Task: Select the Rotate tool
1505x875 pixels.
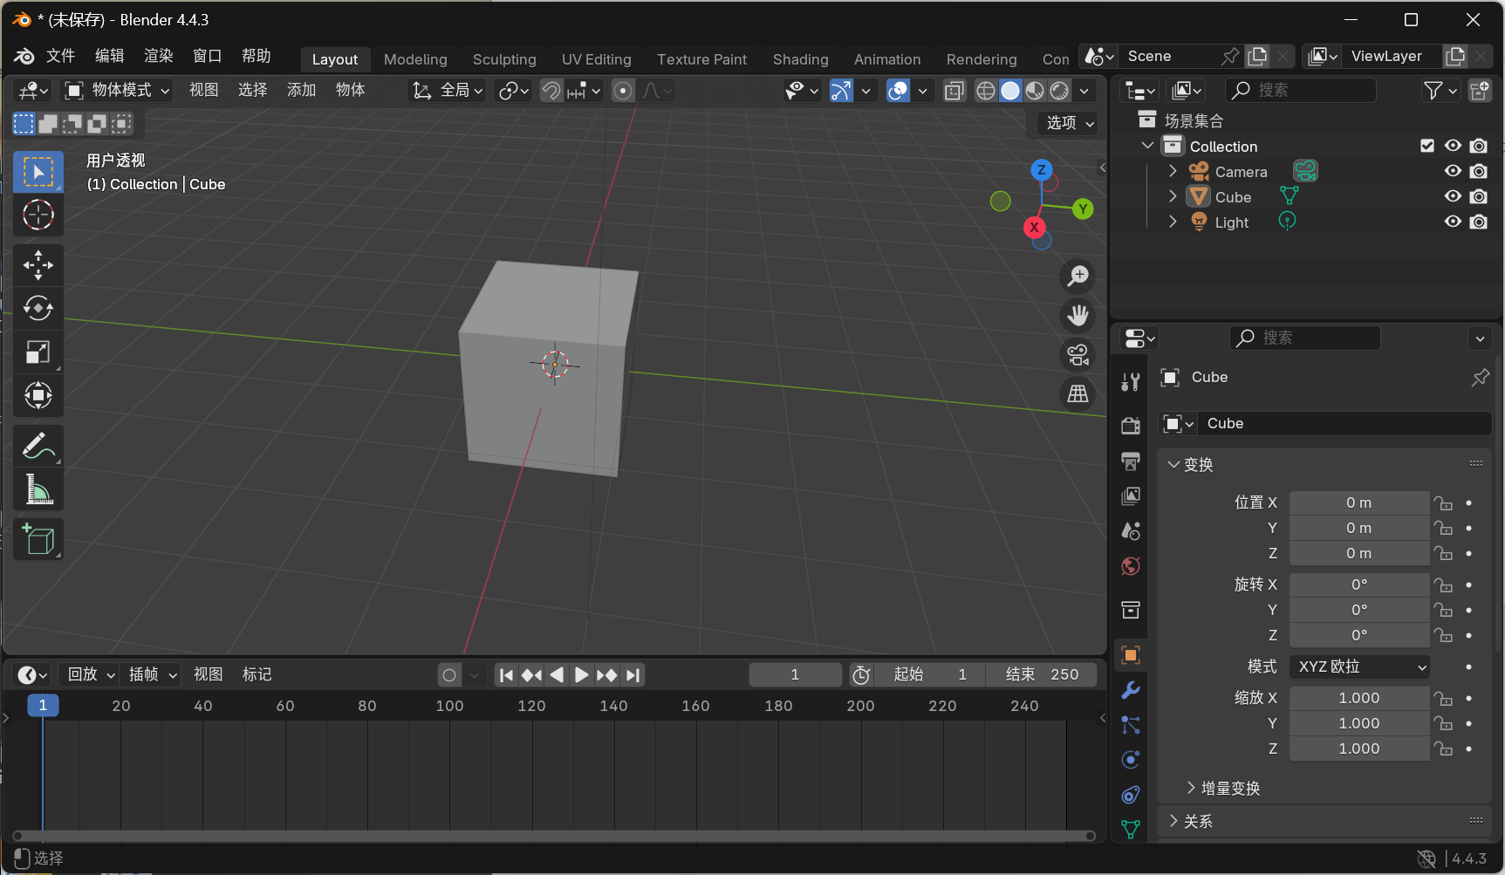Action: coord(38,308)
